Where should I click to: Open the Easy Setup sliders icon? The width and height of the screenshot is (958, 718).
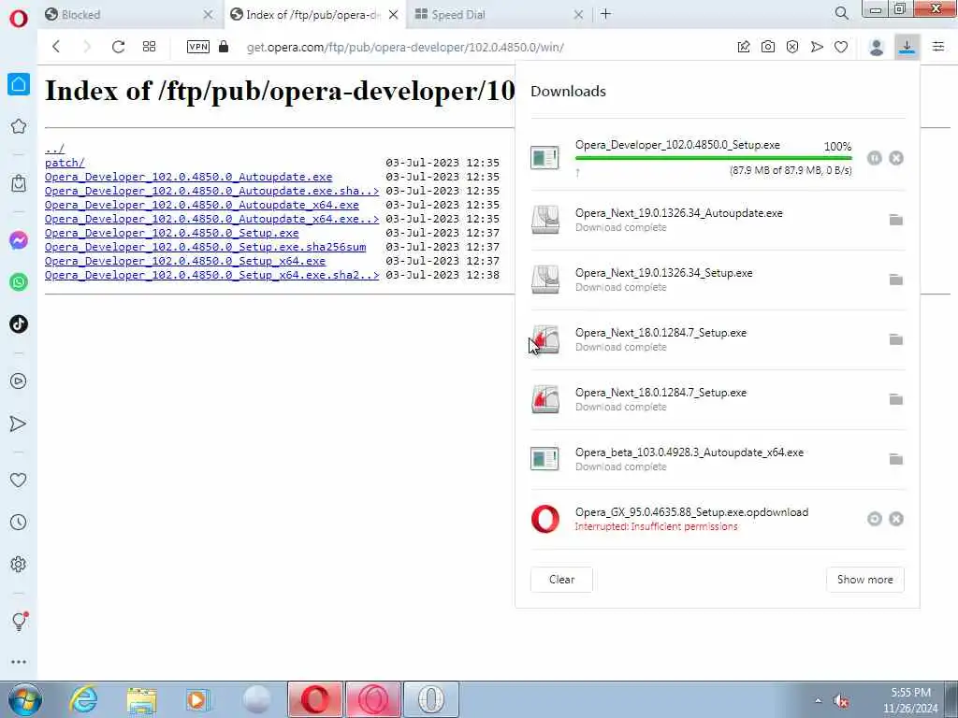938,47
